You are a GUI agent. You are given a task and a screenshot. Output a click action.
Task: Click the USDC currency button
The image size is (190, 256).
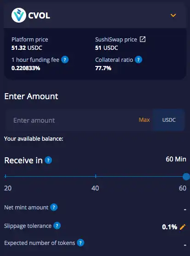(169, 120)
